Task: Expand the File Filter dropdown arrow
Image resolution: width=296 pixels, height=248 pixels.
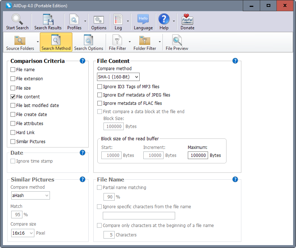Action: [130, 42]
